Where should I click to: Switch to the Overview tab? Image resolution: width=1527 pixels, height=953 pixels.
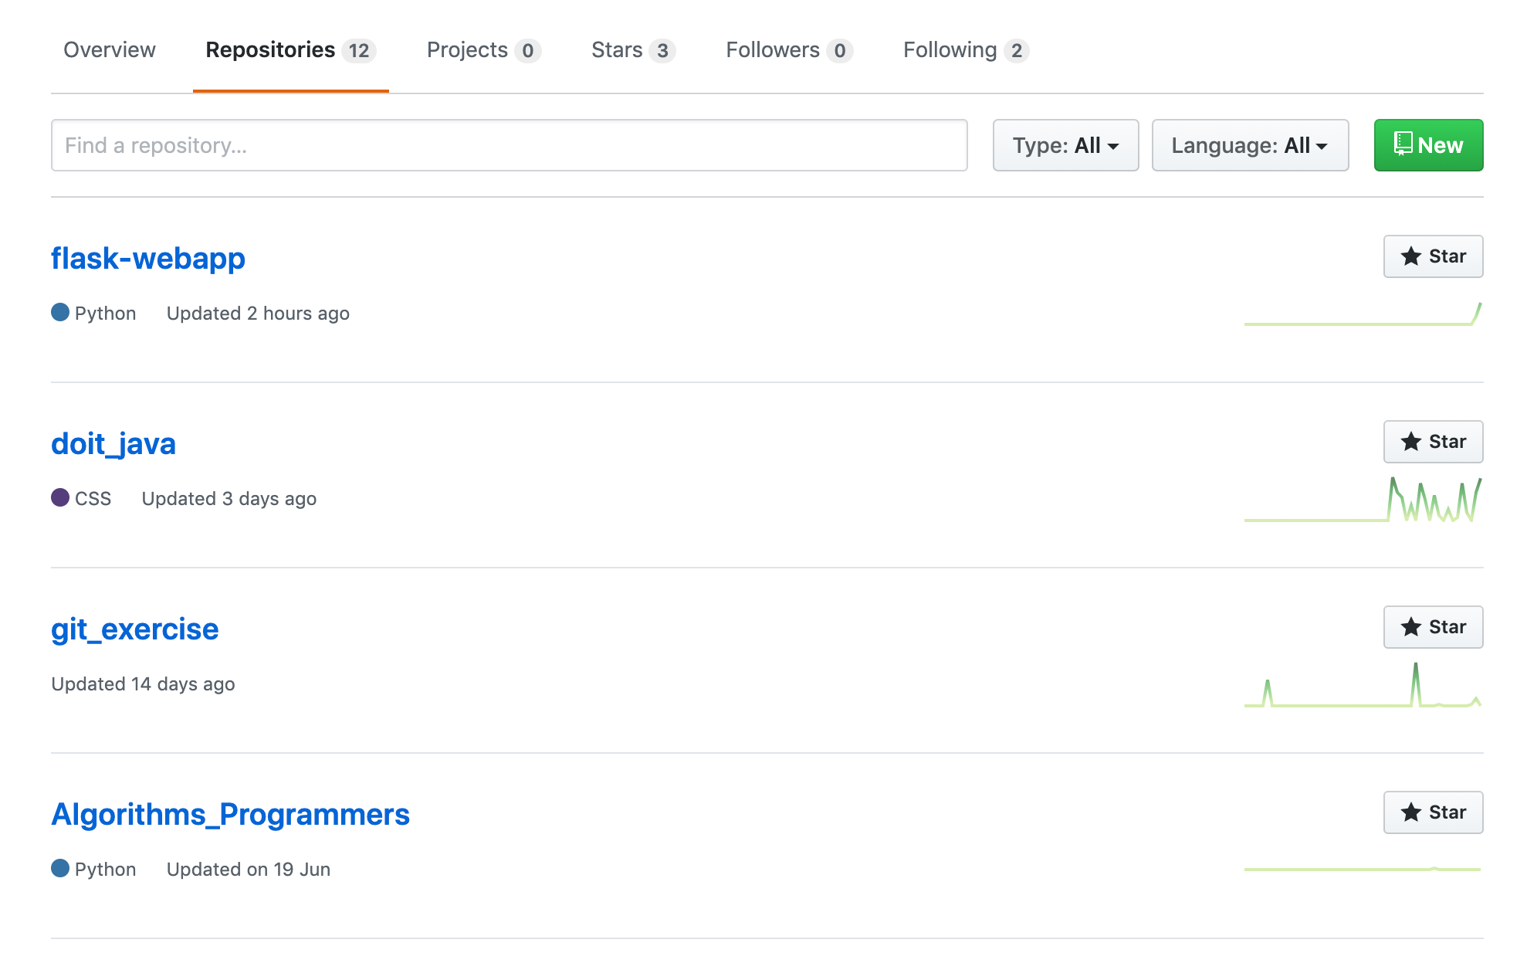pos(110,50)
